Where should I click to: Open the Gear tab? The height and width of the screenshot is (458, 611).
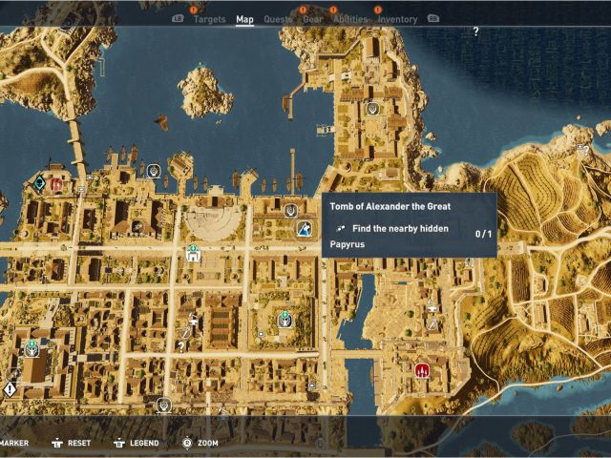312,19
